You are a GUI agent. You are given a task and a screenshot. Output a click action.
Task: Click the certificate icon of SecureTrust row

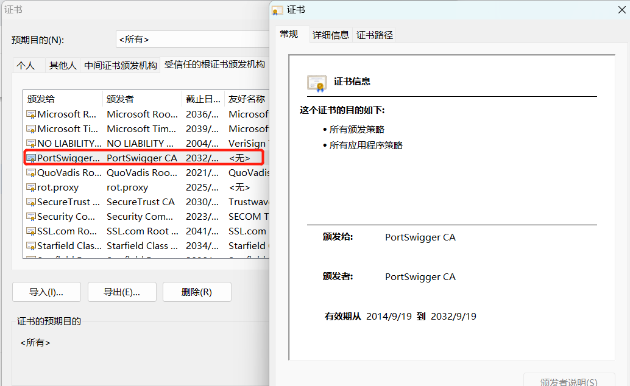(31, 202)
